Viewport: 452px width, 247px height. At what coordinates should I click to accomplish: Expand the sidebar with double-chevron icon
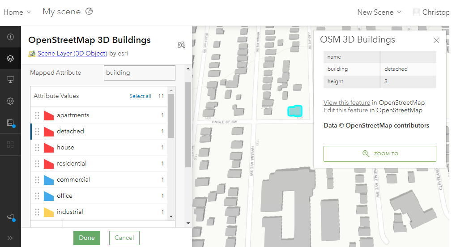(10, 238)
